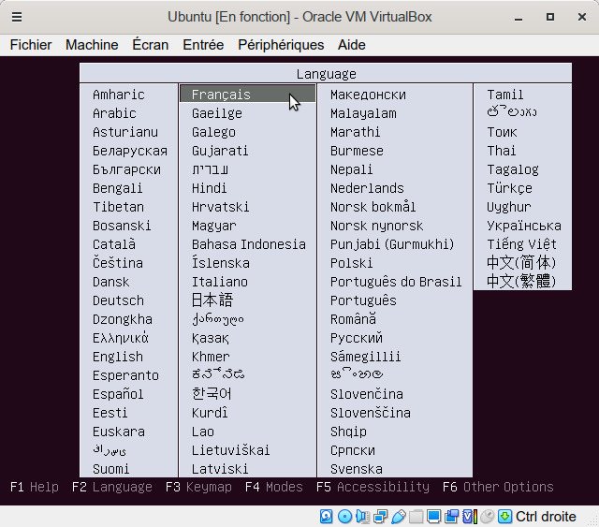Choose English from the language list

pyautogui.click(x=118, y=357)
